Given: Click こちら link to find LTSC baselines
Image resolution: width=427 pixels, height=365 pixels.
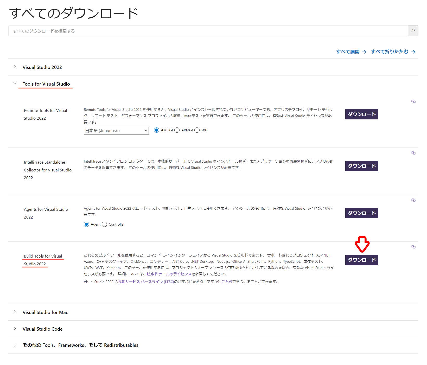Looking at the screenshot, I should click(x=227, y=281).
